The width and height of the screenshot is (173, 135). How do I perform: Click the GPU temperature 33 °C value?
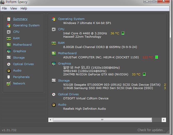pyautogui.click(x=136, y=74)
